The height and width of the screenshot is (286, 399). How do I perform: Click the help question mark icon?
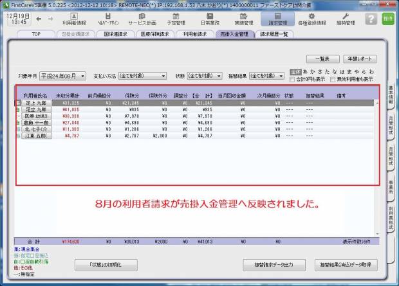tap(371, 19)
